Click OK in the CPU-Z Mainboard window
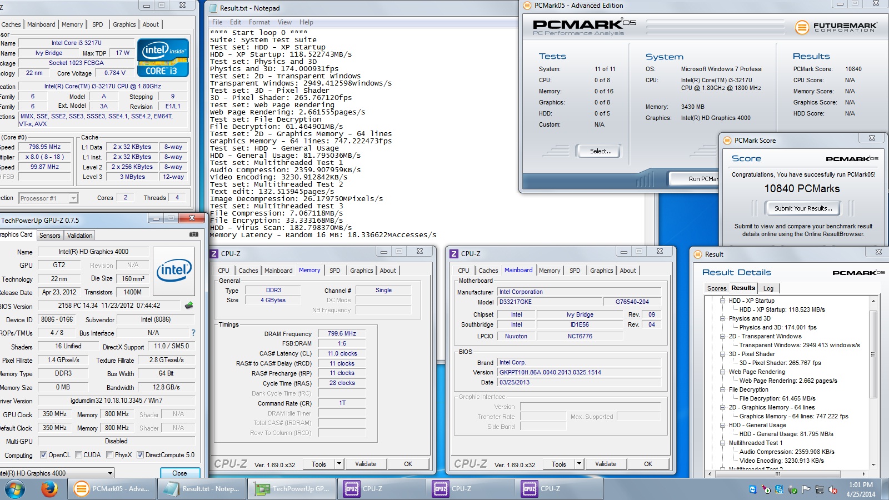The image size is (889, 500). [648, 464]
